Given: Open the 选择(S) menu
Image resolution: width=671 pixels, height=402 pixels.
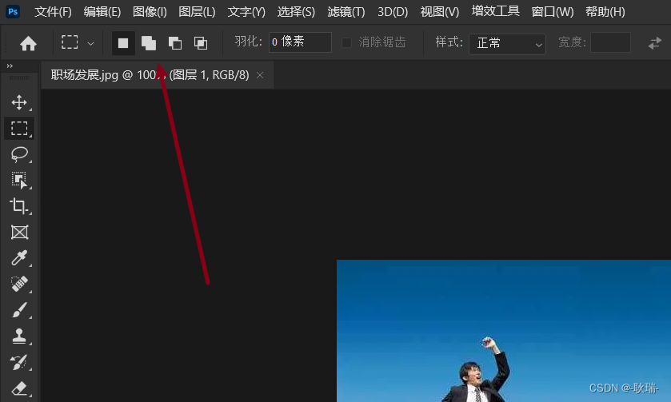Looking at the screenshot, I should [x=296, y=11].
